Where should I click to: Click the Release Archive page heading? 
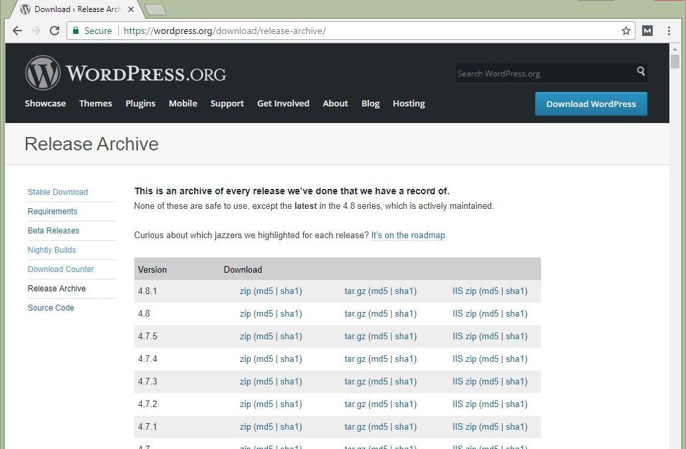[x=92, y=144]
